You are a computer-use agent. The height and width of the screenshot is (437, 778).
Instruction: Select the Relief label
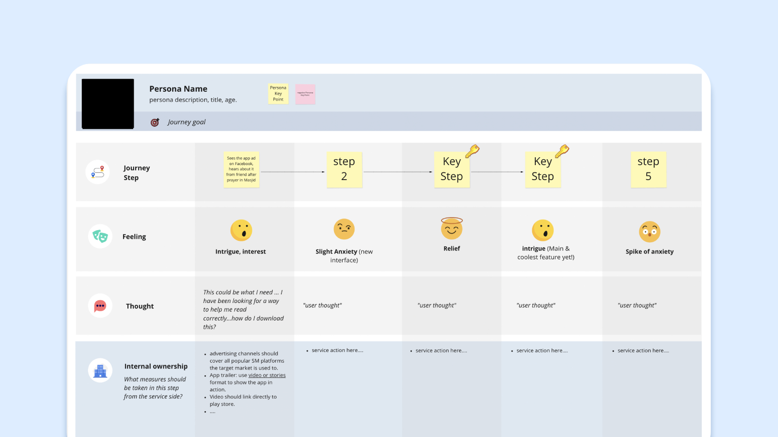pyautogui.click(x=452, y=249)
